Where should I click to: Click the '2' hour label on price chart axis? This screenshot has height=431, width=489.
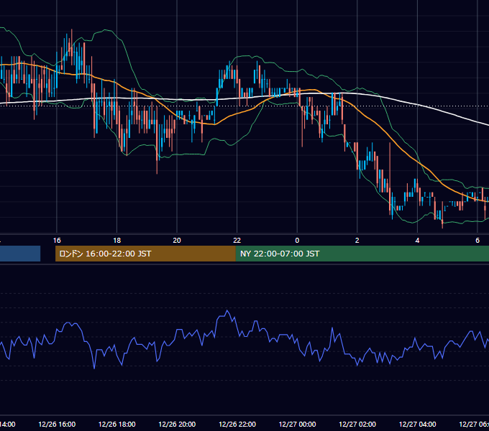point(357,240)
